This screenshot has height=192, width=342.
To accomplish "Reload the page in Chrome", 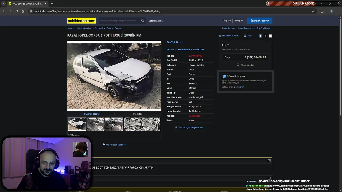I will pyautogui.click(x=17, y=11).
